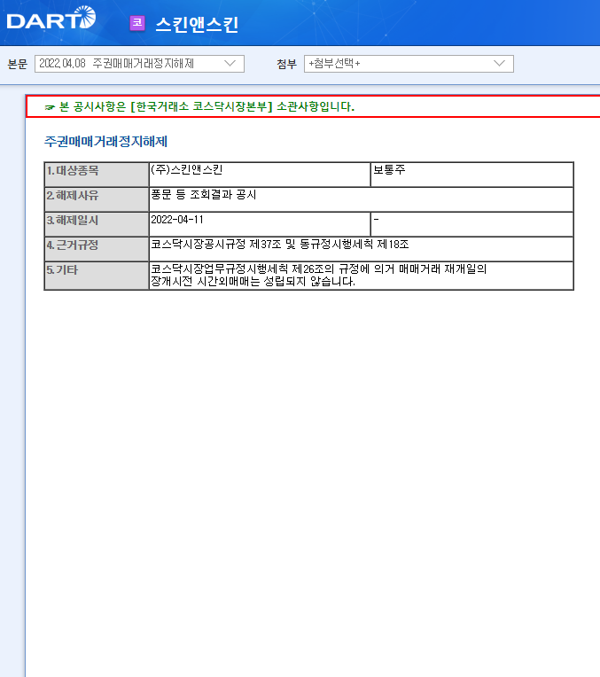Image resolution: width=600 pixels, height=677 pixels.
Task: Click the green 한국거래소 코스닥시장본부 notice text
Action: (x=206, y=106)
